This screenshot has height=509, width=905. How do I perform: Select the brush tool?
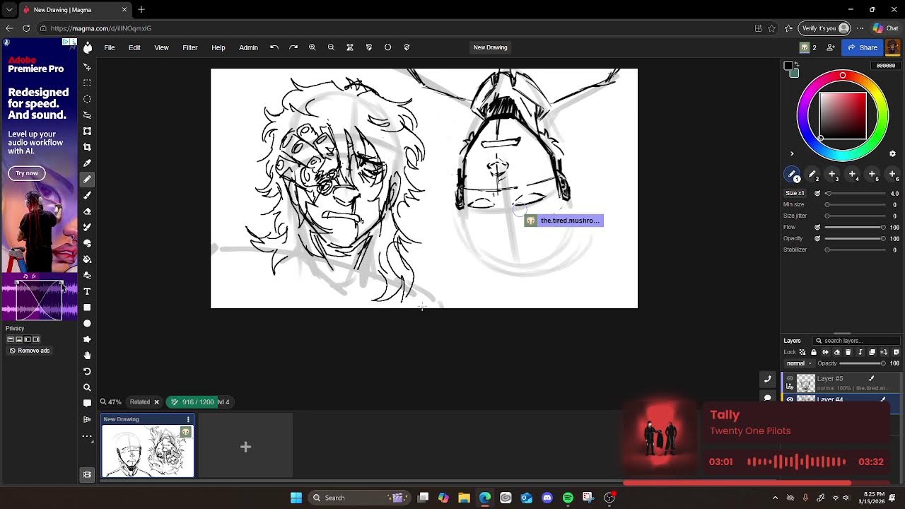point(87,195)
